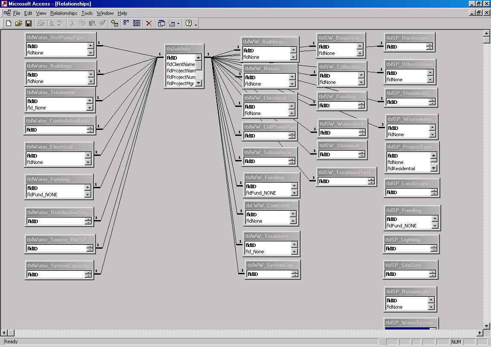Click horizontal scrollbar right arrow
The image size is (491, 347).
(x=480, y=333)
